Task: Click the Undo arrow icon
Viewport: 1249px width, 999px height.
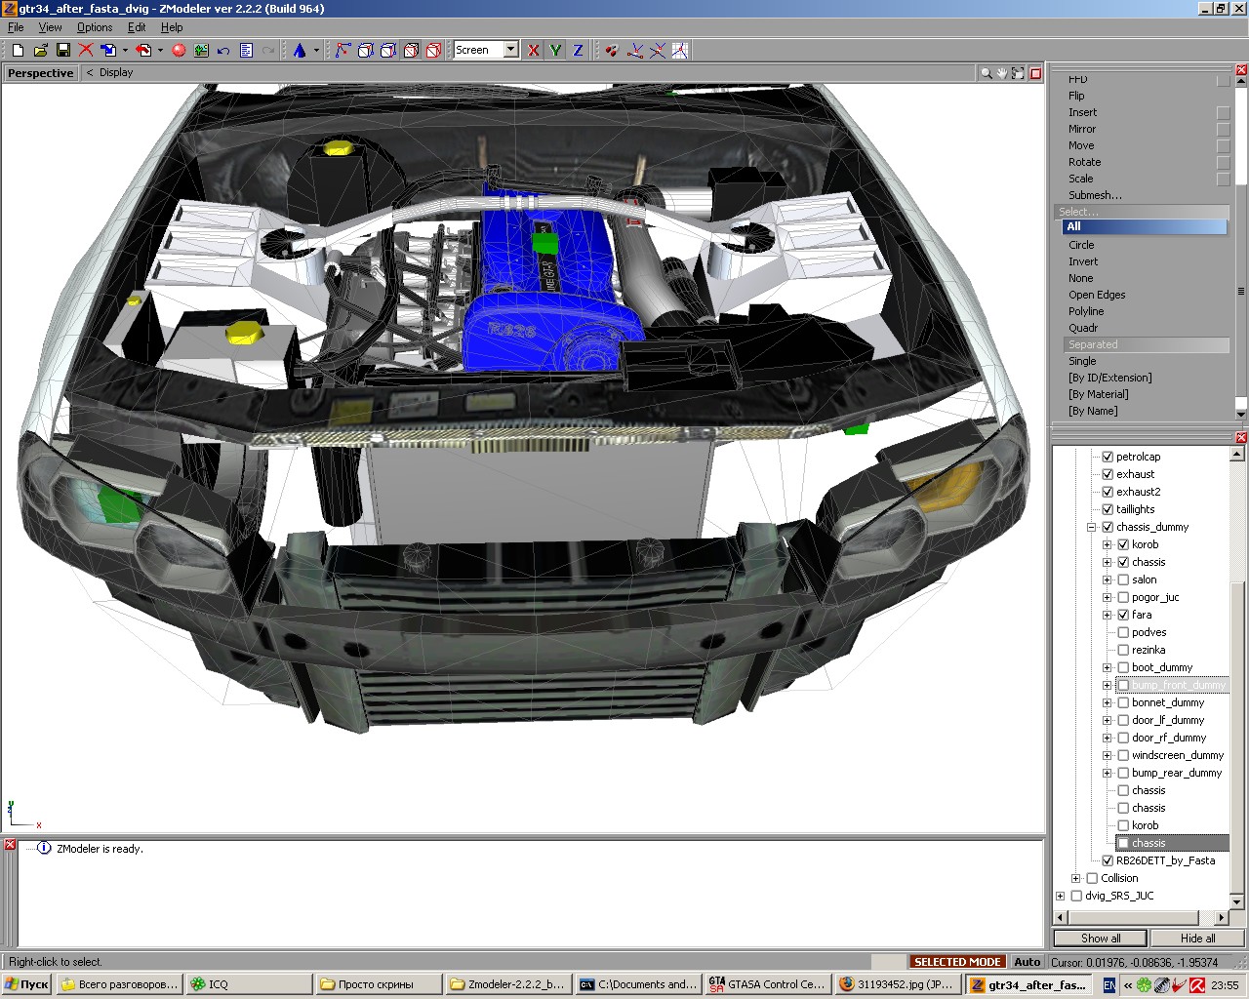Action: coord(223,50)
